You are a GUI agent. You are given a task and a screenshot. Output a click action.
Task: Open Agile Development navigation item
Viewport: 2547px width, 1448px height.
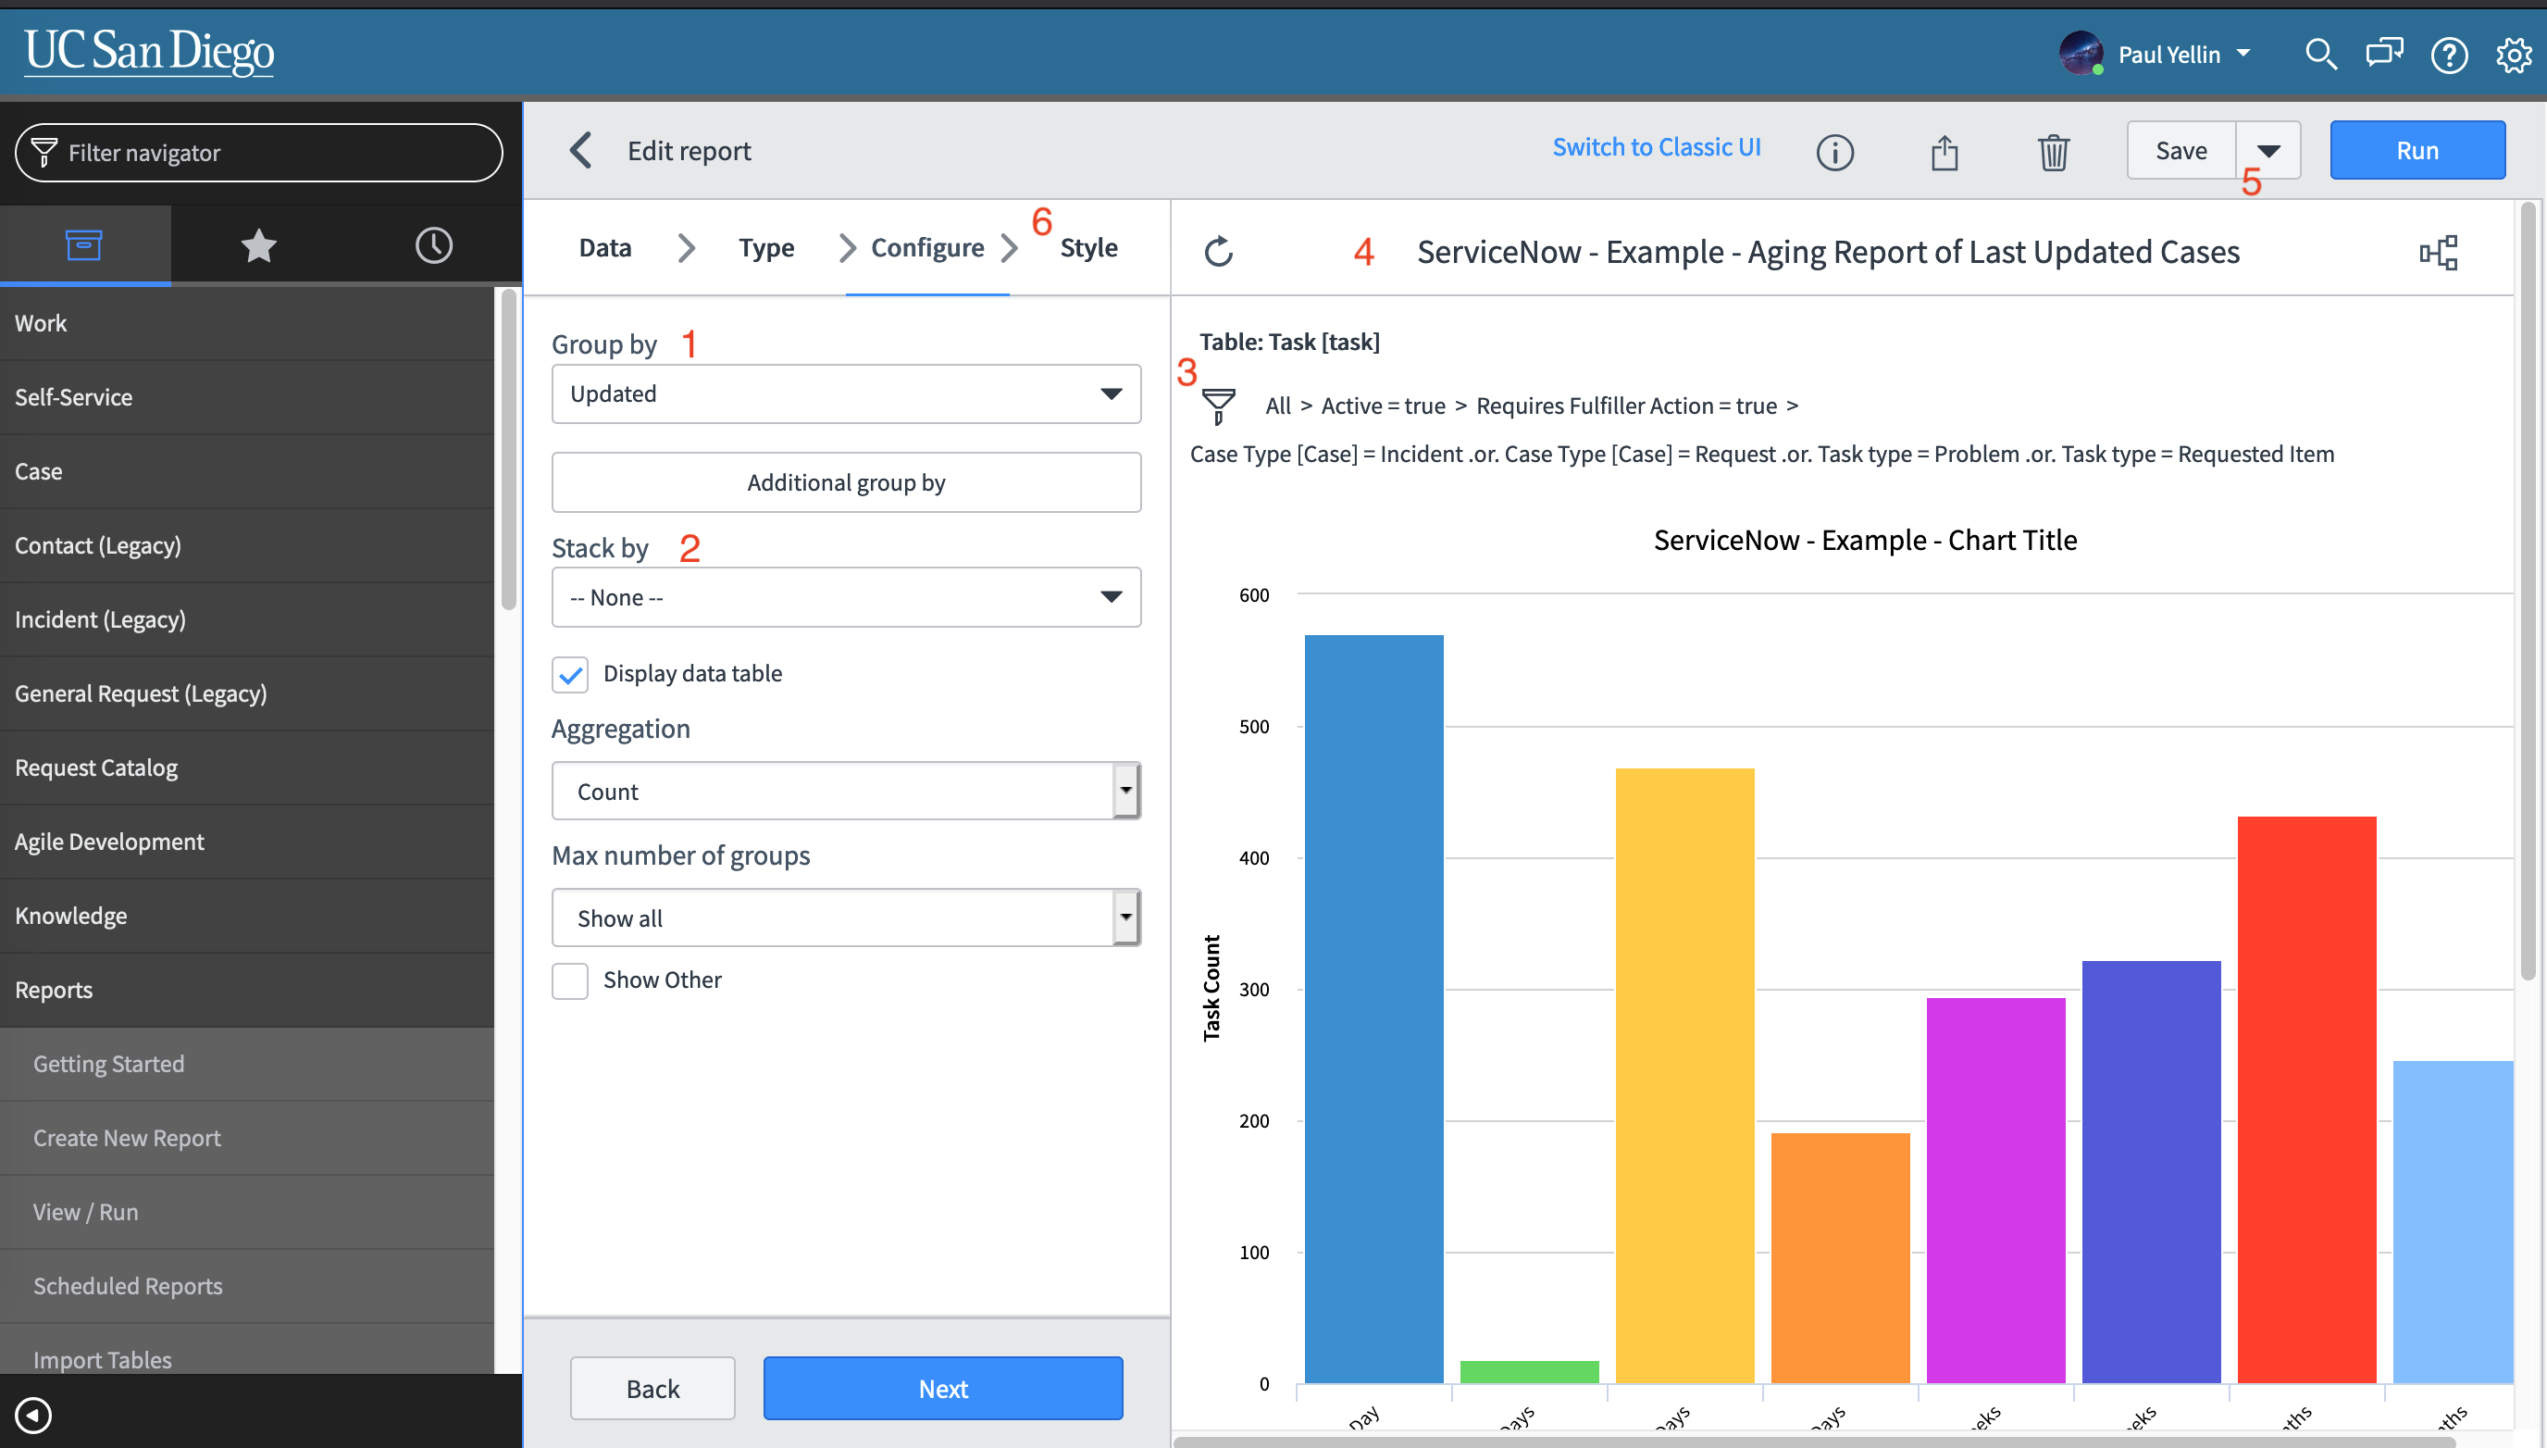tap(246, 842)
